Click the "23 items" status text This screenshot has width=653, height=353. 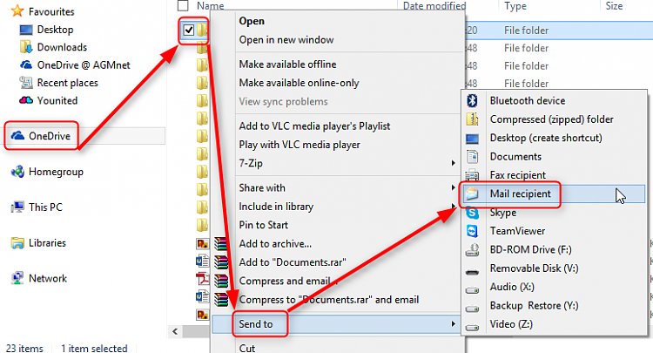(24, 348)
